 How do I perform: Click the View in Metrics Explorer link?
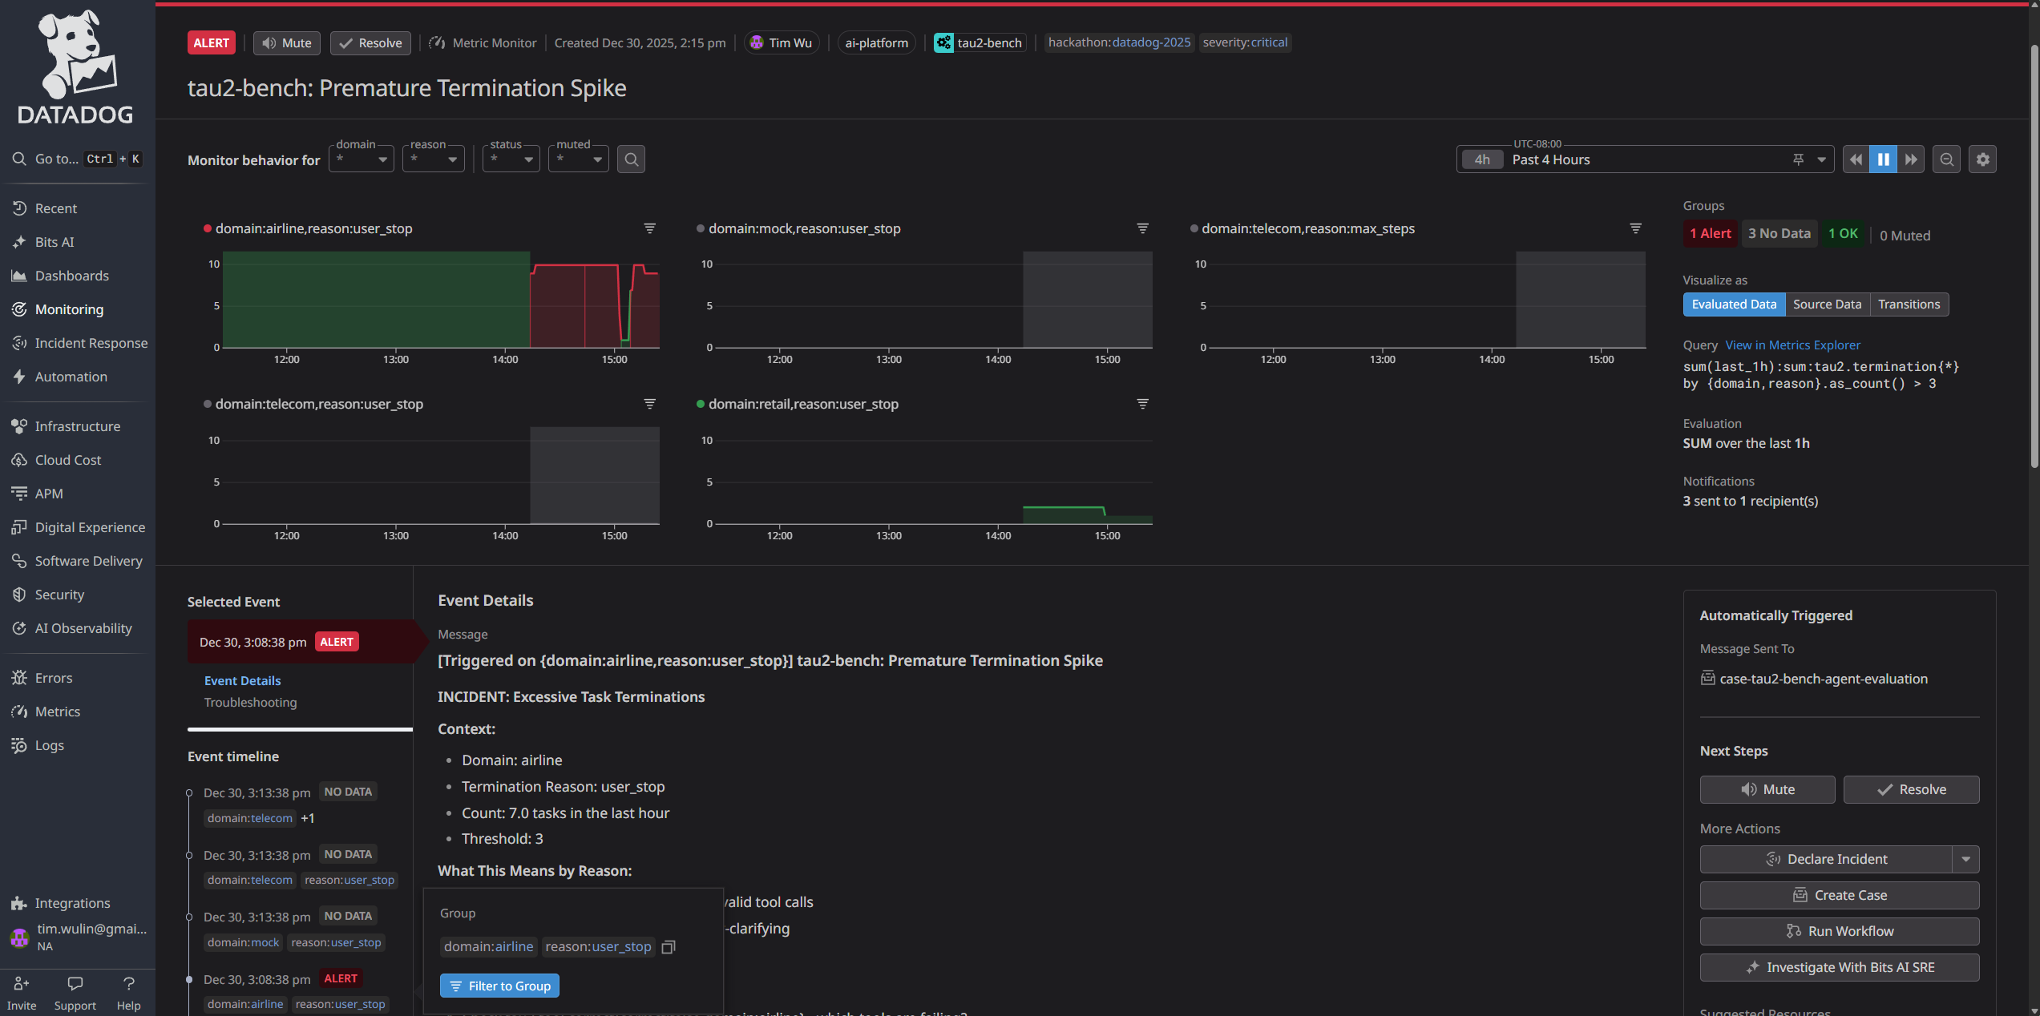(x=1792, y=345)
